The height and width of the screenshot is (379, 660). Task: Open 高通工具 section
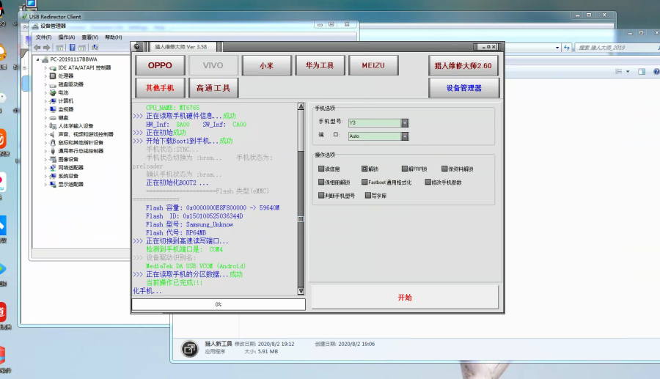(213, 88)
